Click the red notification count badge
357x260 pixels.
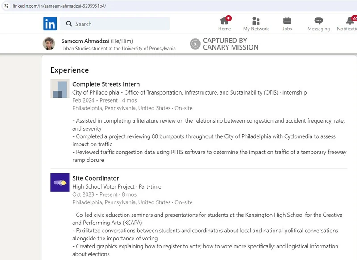(228, 18)
